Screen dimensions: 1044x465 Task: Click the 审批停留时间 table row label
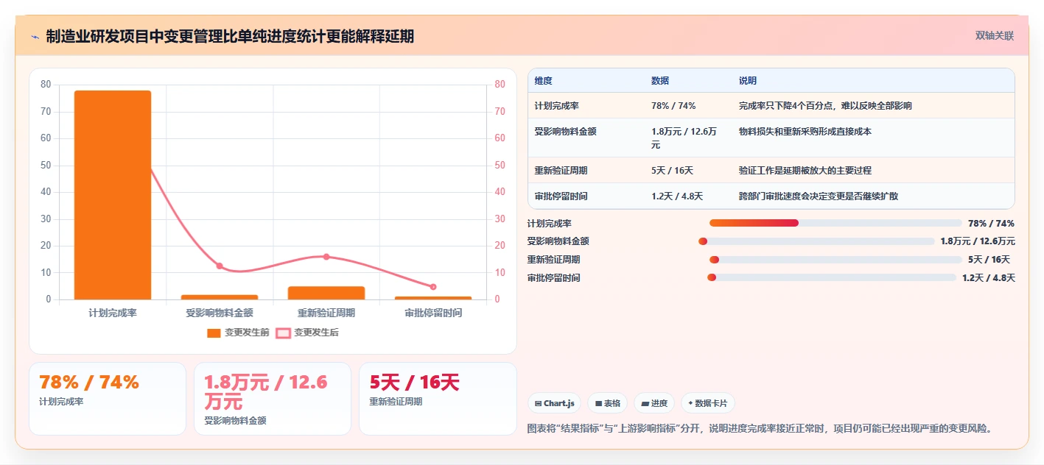561,196
